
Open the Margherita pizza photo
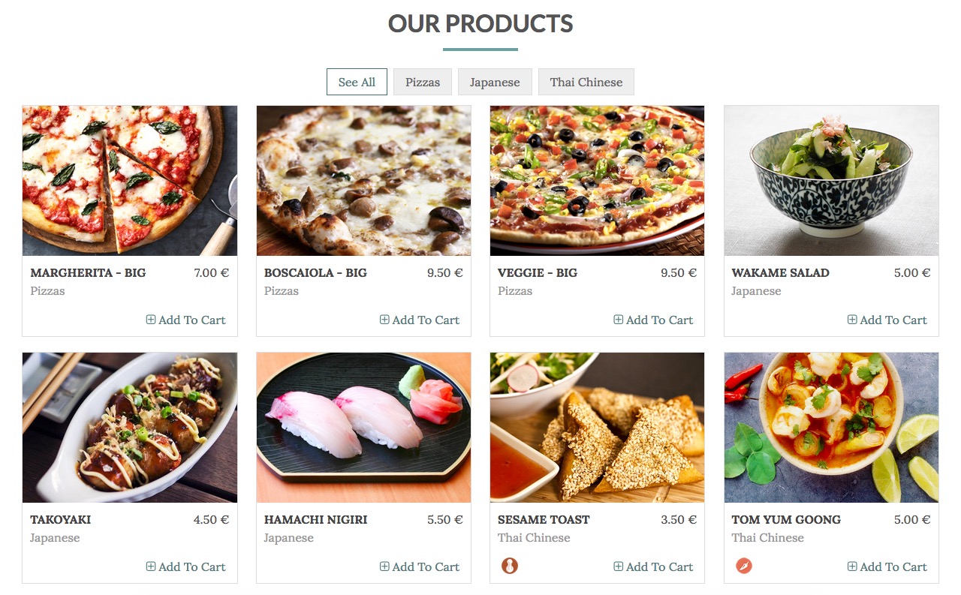point(130,181)
